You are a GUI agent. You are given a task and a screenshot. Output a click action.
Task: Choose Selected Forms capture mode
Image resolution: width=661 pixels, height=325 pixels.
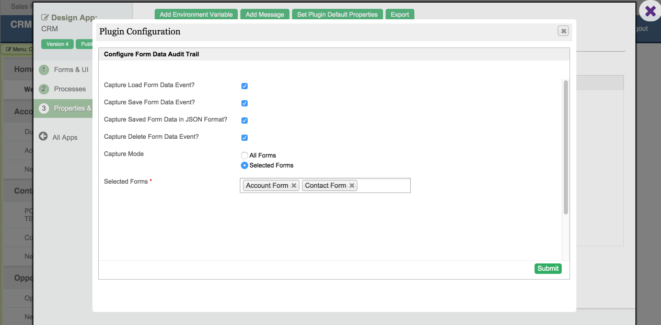245,165
